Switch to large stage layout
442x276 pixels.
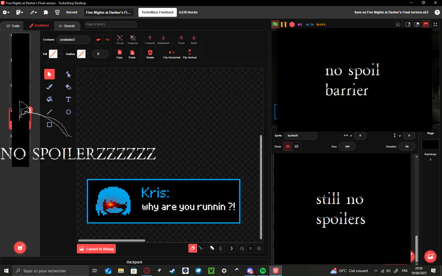(416, 25)
